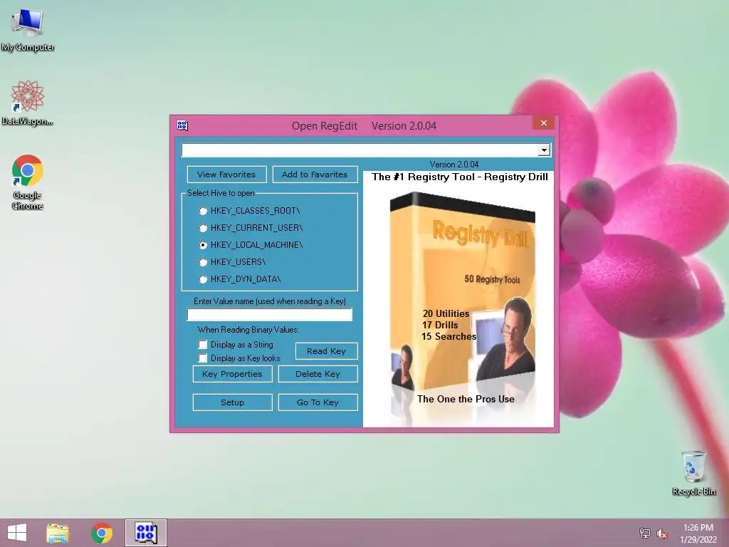Click the 'The One the Pros Use' caption
The height and width of the screenshot is (547, 729).
pyautogui.click(x=466, y=399)
